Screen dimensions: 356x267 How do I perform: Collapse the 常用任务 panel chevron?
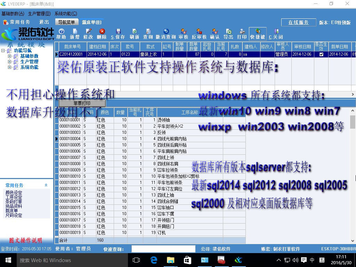46,185
